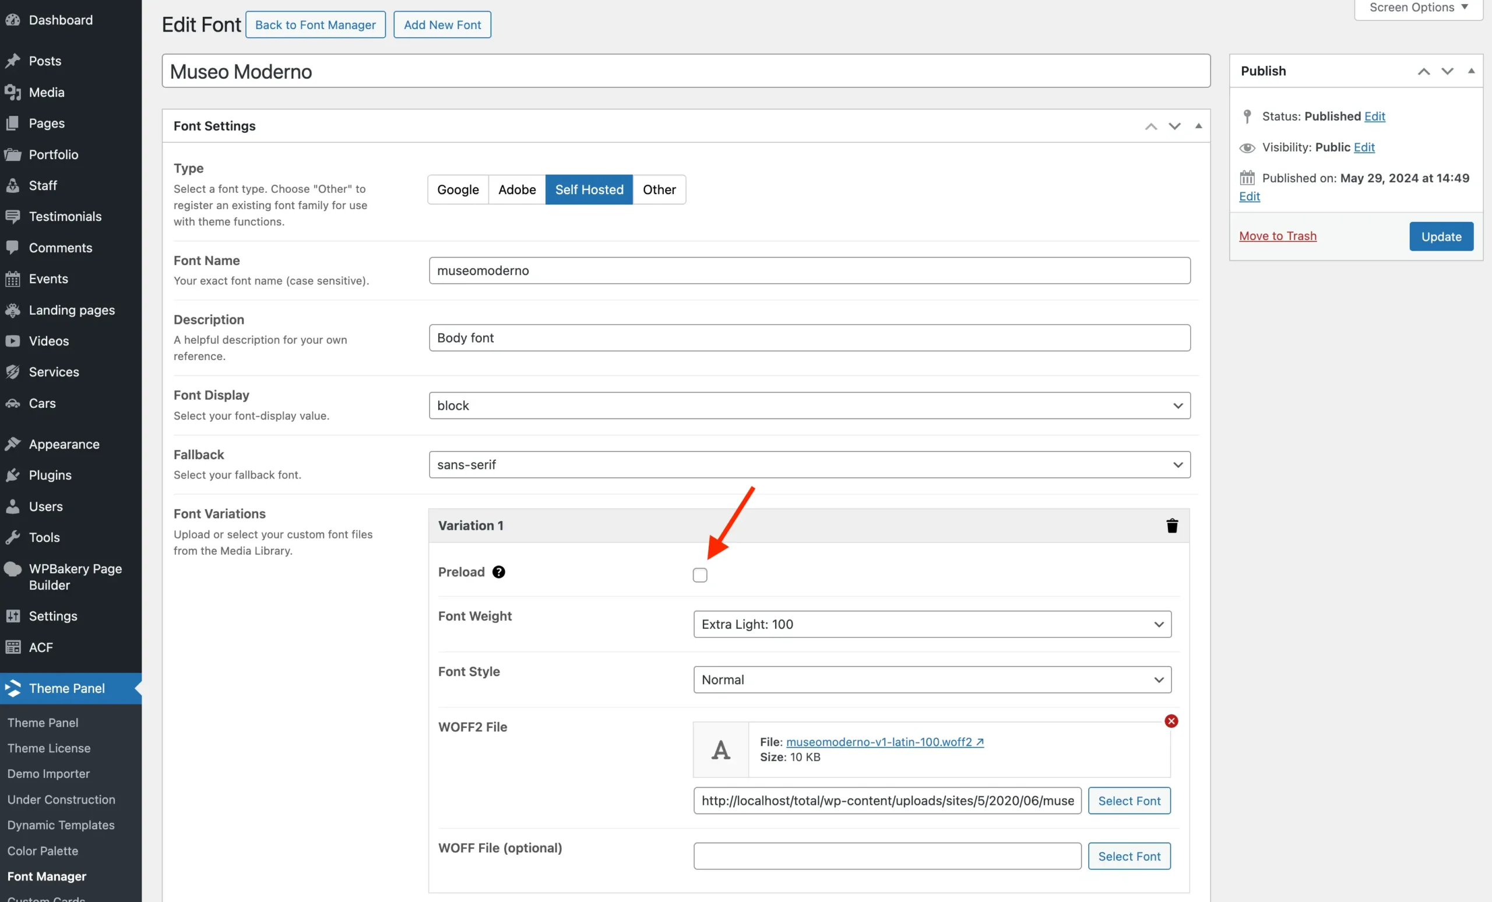This screenshot has width=1492, height=902.
Task: Click the Font Name input field
Action: click(x=809, y=270)
